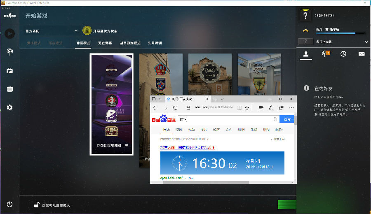Open game settings gear in sidebar
The width and height of the screenshot is (371, 214).
click(10, 107)
